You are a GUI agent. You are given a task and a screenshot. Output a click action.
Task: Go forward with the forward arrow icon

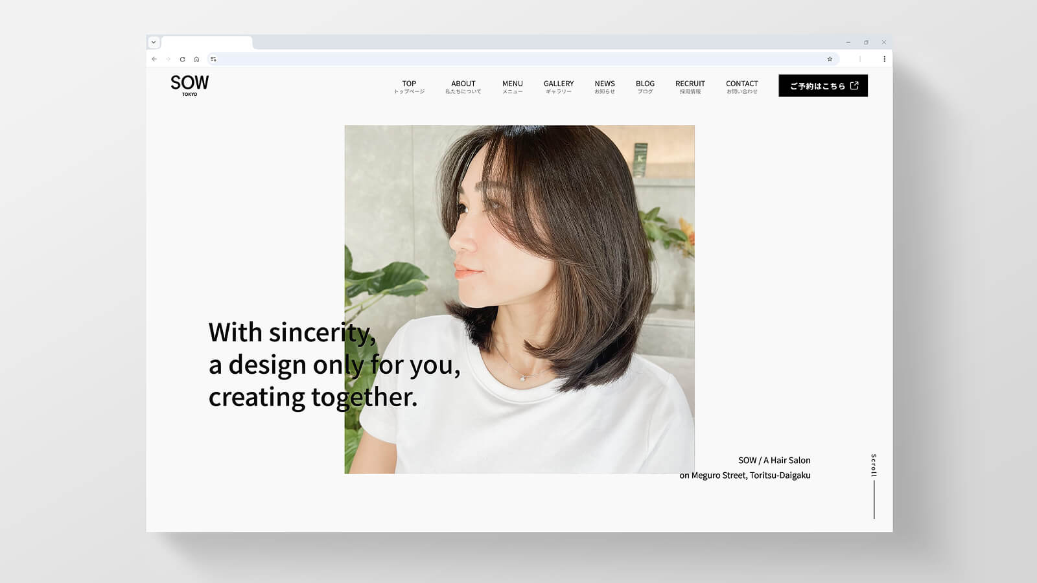168,59
